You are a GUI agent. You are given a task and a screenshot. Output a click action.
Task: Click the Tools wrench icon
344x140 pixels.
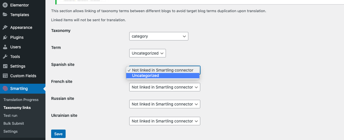pyautogui.click(x=5, y=57)
